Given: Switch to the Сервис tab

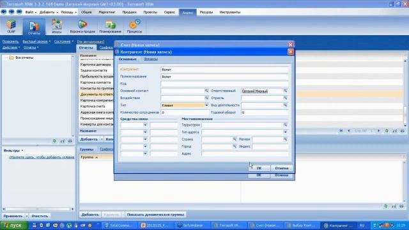Looking at the screenshot, I should [169, 12].
